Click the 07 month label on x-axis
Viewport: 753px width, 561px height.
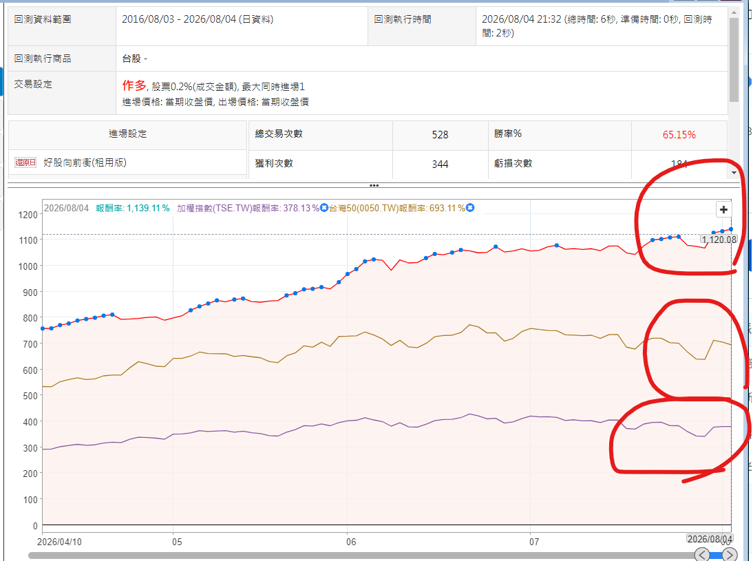pyautogui.click(x=534, y=542)
